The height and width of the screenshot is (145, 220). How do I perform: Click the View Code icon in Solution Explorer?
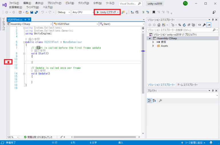coord(199,25)
